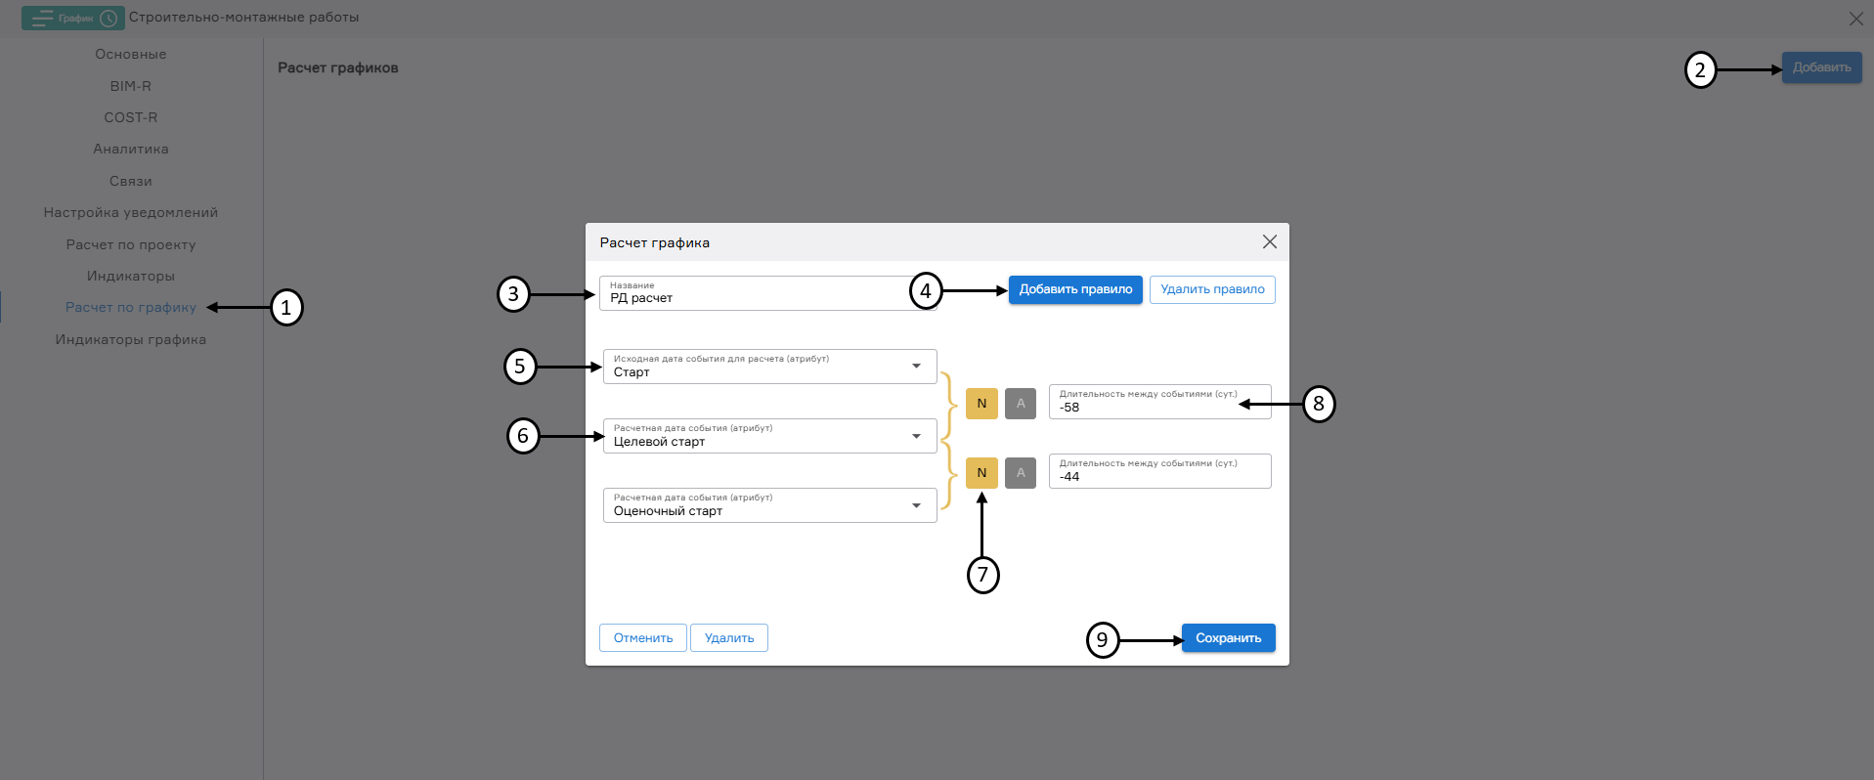Viewport: 1874px width, 780px height.
Task: Close the Строительно-монтажные работы window
Action: (x=1855, y=18)
